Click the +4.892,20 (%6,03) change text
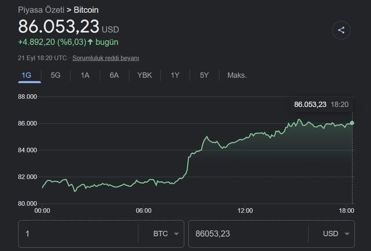This screenshot has height=251, width=371. tap(52, 42)
